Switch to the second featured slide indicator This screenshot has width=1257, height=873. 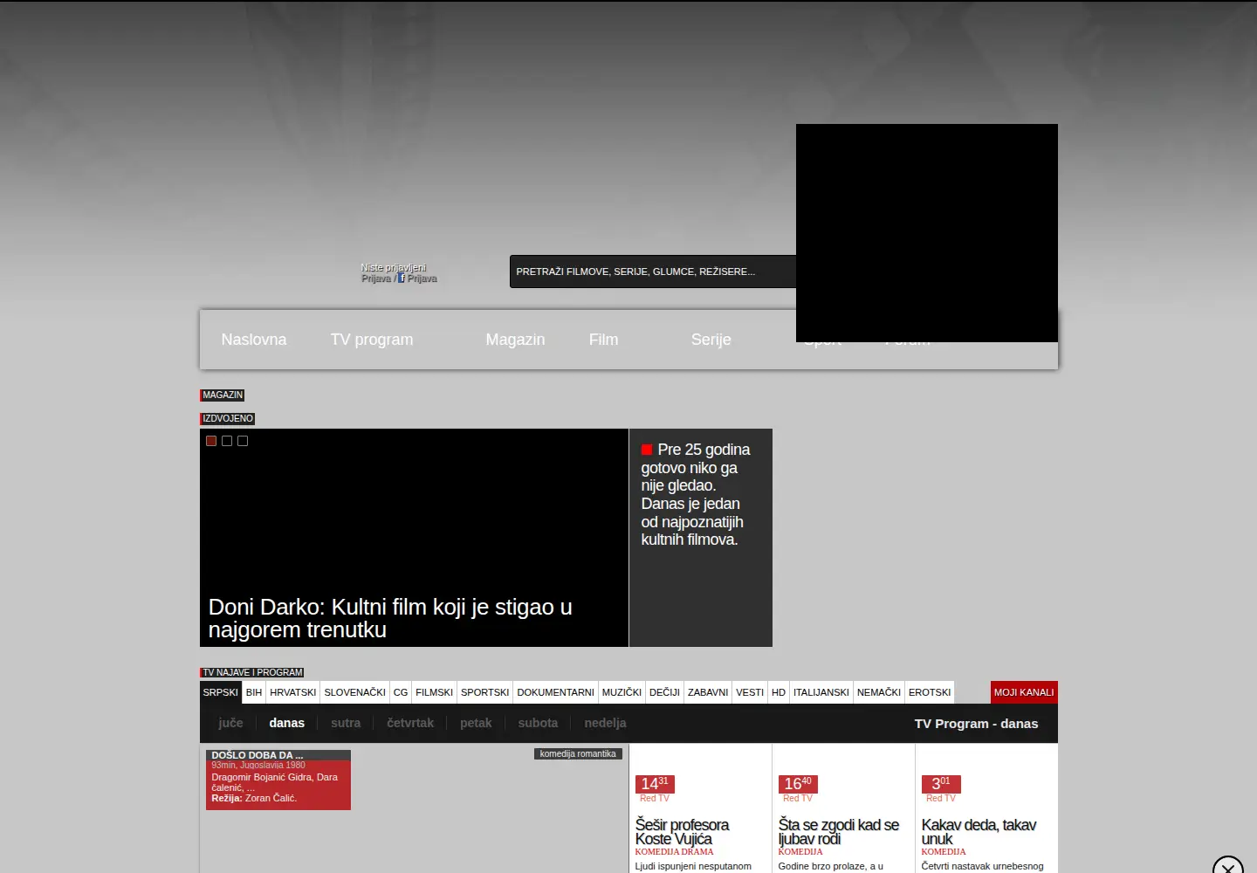pos(227,441)
